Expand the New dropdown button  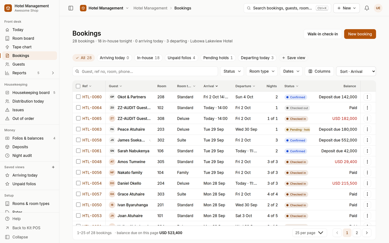coord(346,8)
